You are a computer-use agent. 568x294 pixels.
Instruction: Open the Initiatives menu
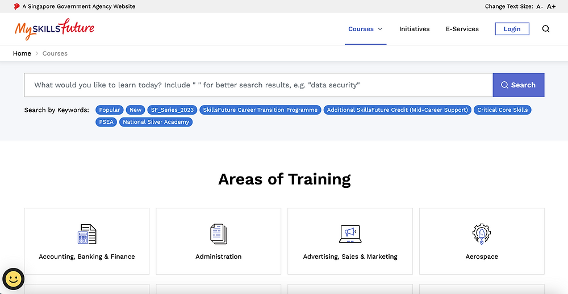coord(415,29)
